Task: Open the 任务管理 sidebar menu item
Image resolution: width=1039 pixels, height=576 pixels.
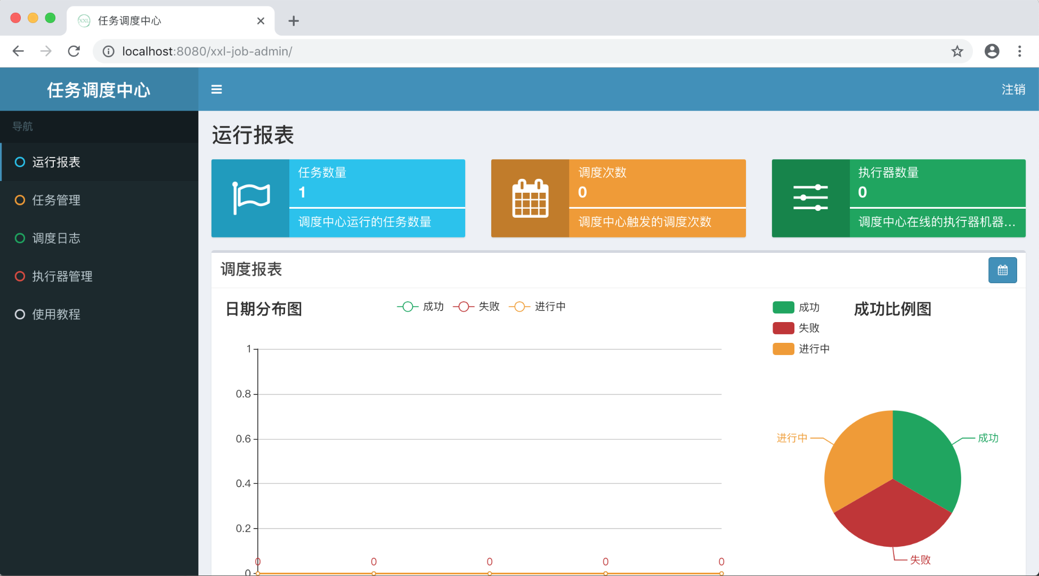Action: [x=56, y=200]
